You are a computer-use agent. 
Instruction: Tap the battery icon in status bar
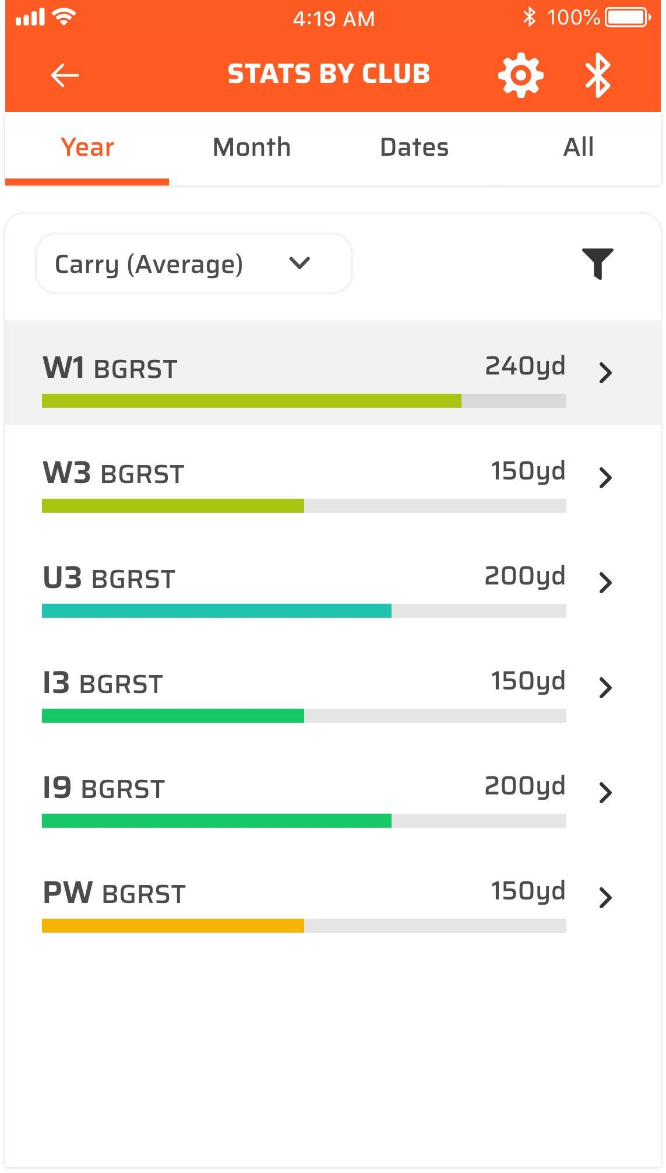click(x=628, y=17)
